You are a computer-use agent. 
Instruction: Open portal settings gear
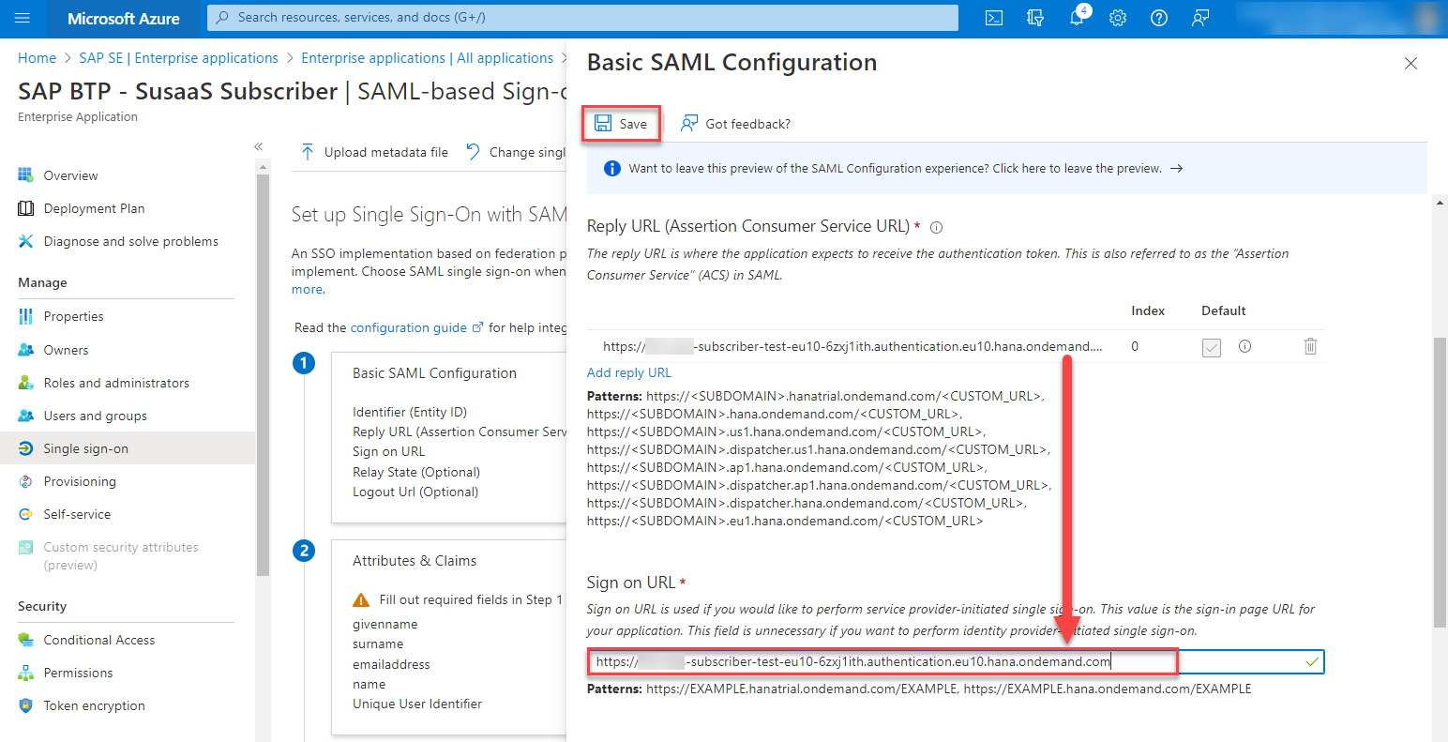1118,18
